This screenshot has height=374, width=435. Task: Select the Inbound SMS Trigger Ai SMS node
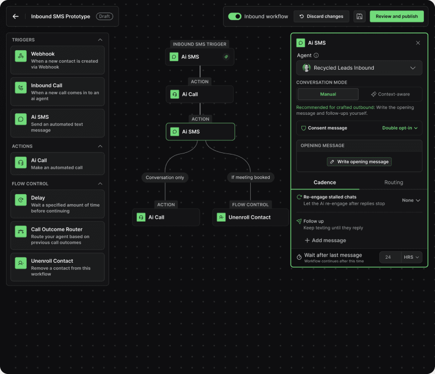coord(199,57)
